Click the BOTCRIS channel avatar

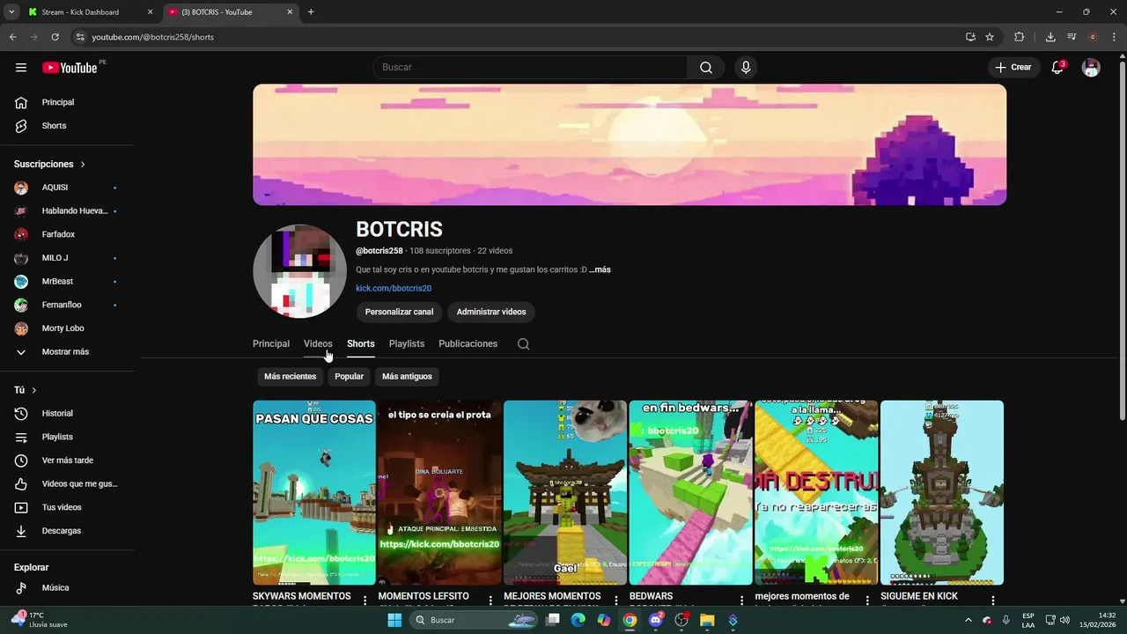[x=299, y=271]
